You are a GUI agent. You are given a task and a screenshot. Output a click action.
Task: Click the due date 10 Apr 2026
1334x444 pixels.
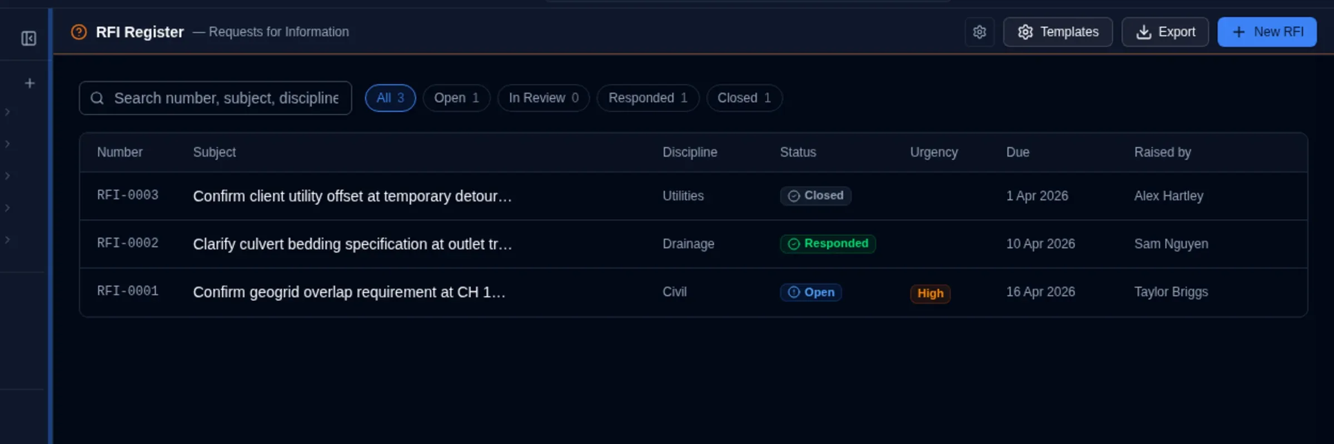point(1041,244)
